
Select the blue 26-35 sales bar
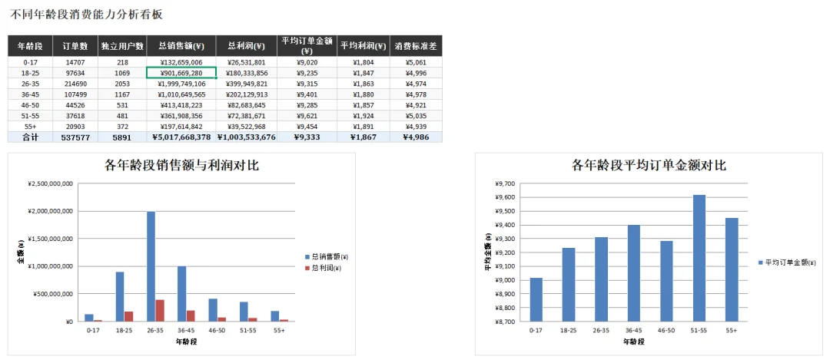tap(151, 266)
